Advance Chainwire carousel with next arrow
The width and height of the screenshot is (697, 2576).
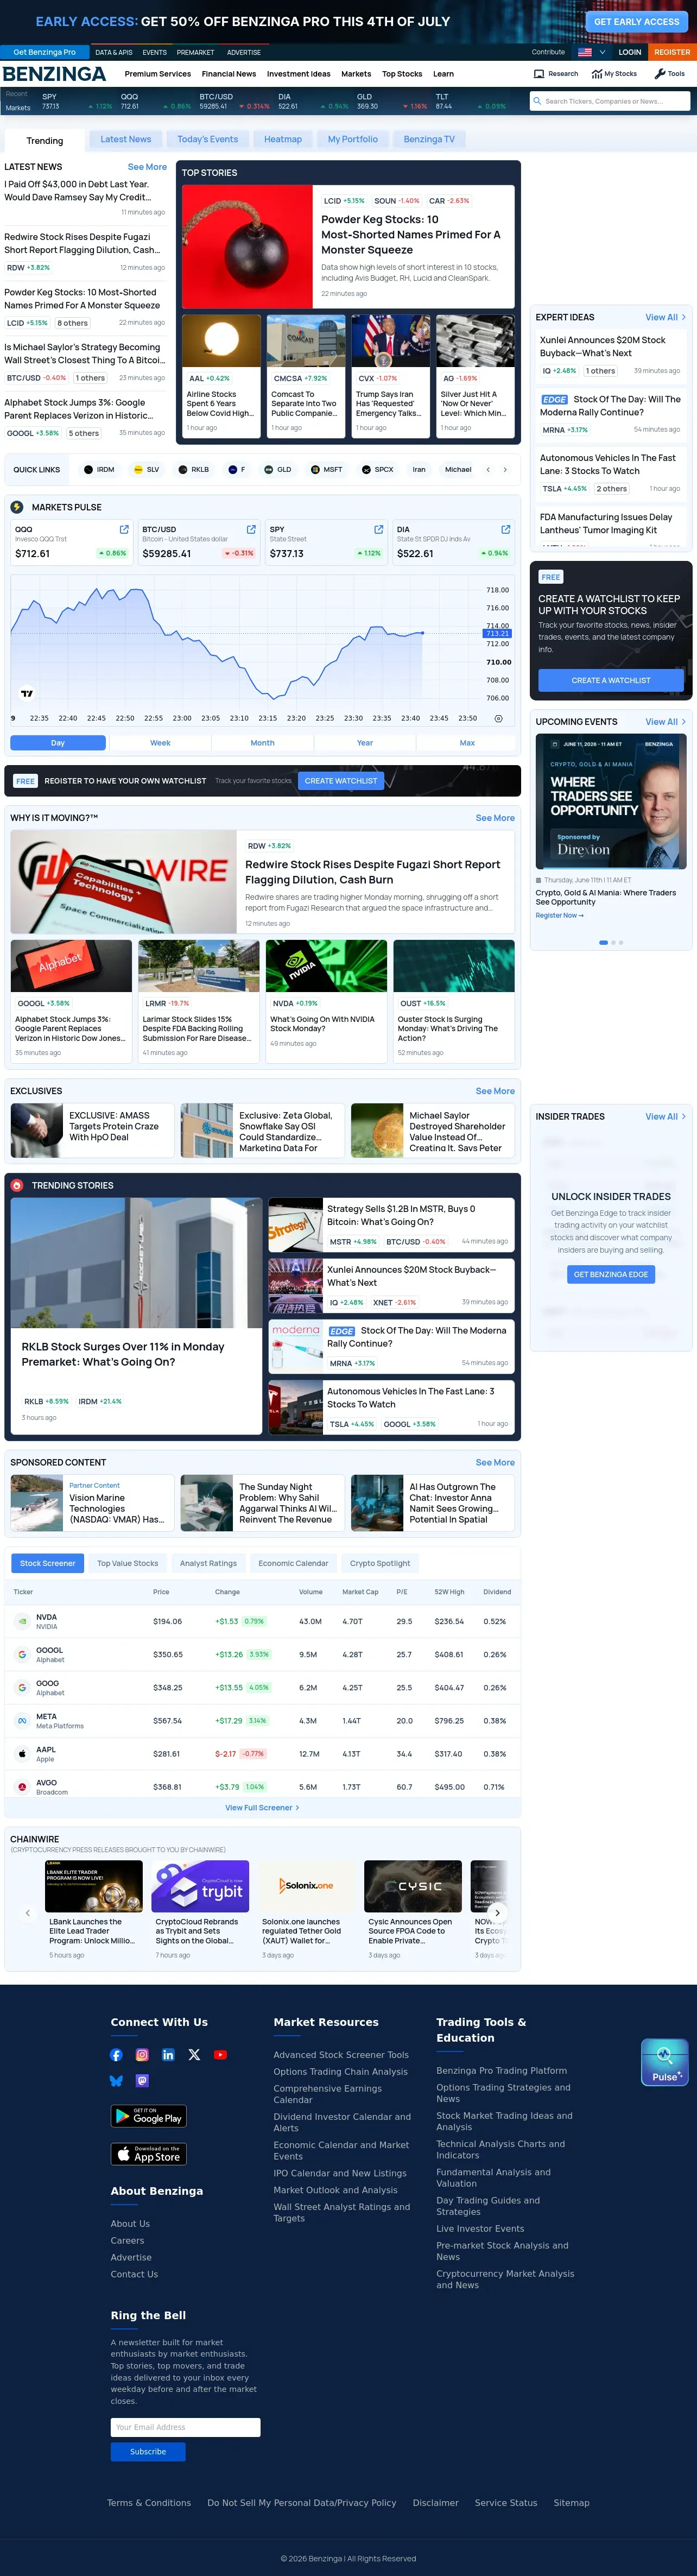pos(497,1913)
